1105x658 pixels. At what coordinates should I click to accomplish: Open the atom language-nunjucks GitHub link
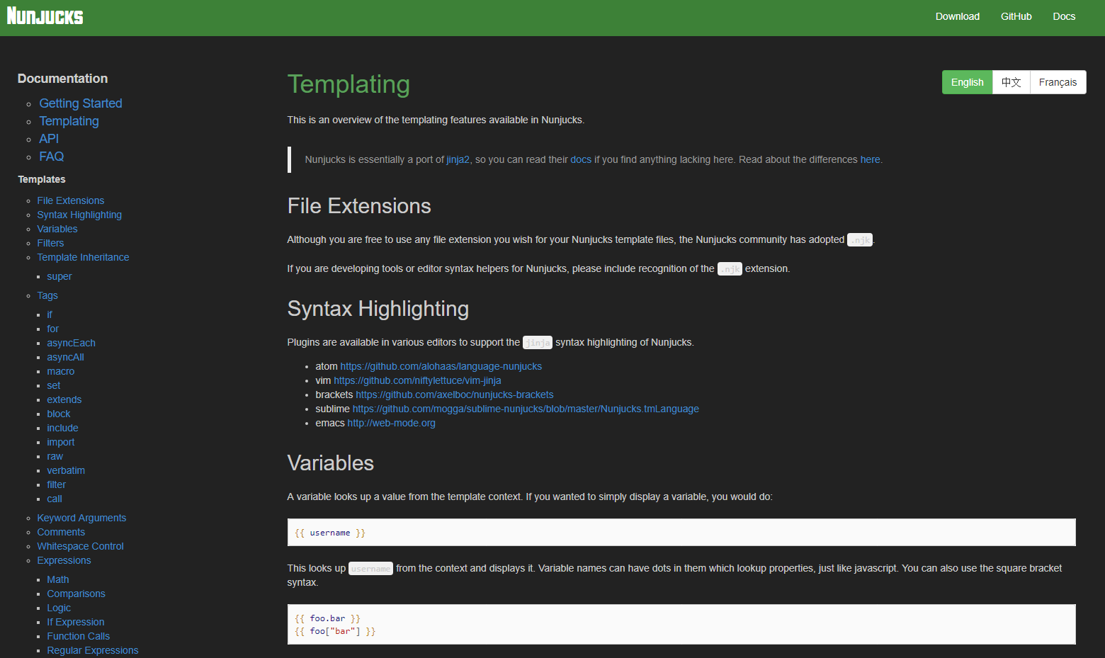(x=441, y=366)
